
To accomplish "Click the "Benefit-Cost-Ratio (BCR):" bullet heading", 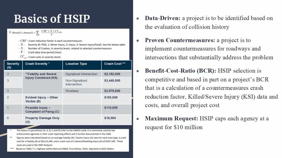I will click(x=181, y=71).
